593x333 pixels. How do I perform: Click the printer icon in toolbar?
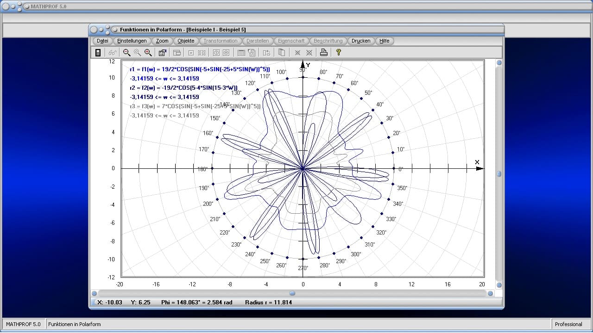[324, 53]
